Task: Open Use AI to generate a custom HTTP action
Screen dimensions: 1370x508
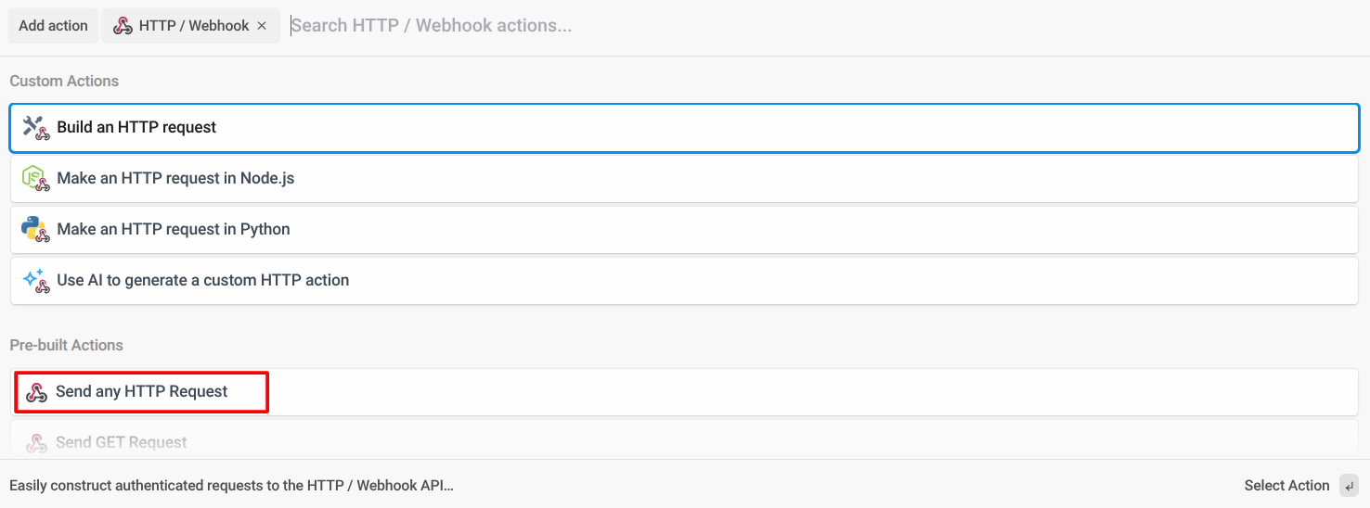Action: click(x=685, y=280)
